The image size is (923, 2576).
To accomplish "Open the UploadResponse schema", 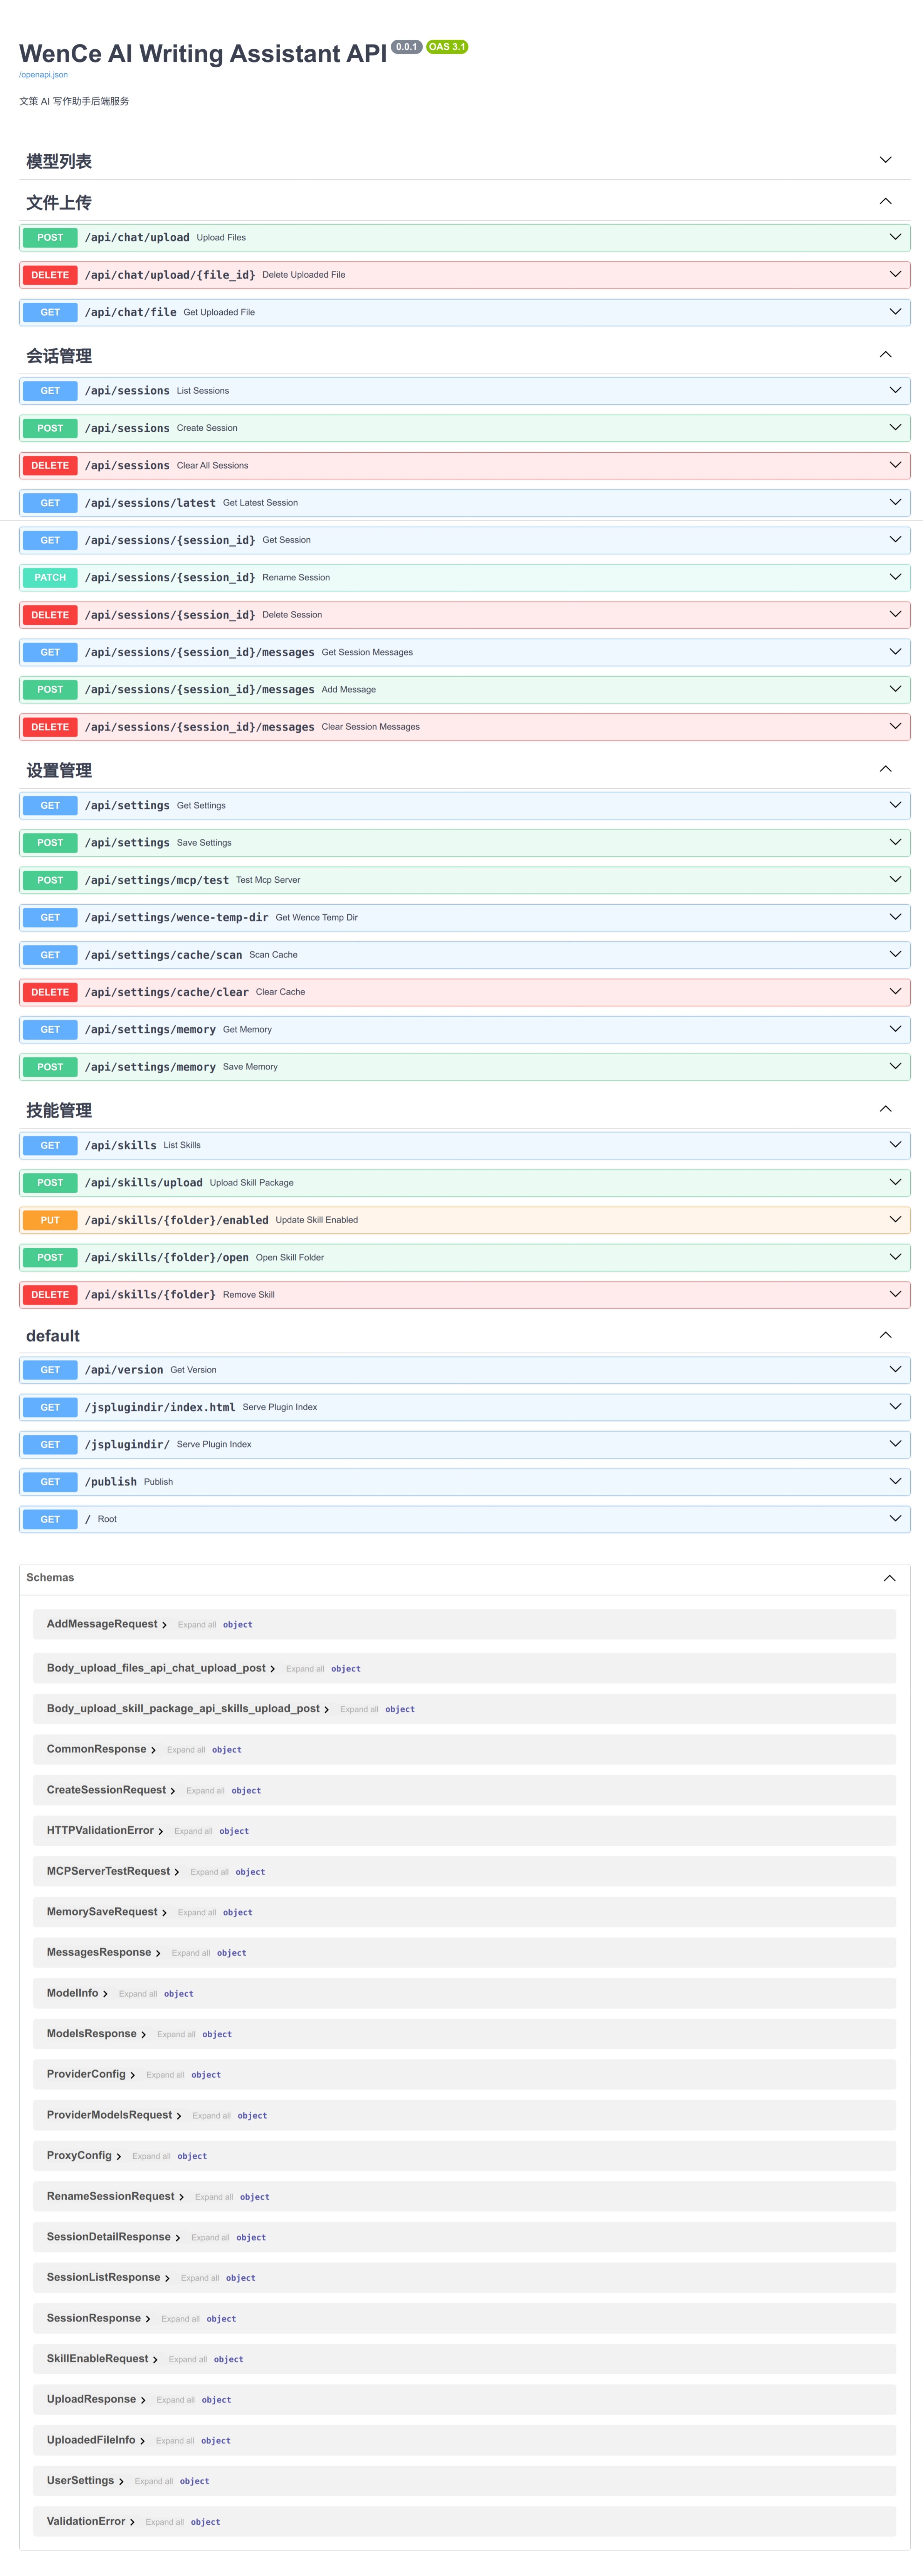I will (x=91, y=2400).
